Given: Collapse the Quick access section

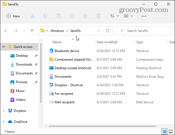Looking at the screenshot, I should tap(4, 47).
